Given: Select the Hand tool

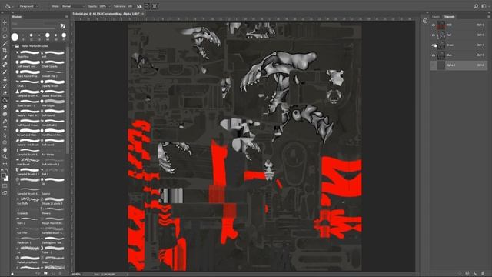Looking at the screenshot, I should (5, 150).
